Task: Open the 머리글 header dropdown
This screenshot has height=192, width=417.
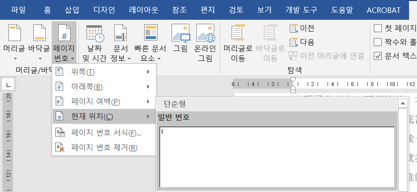Action: (x=14, y=43)
